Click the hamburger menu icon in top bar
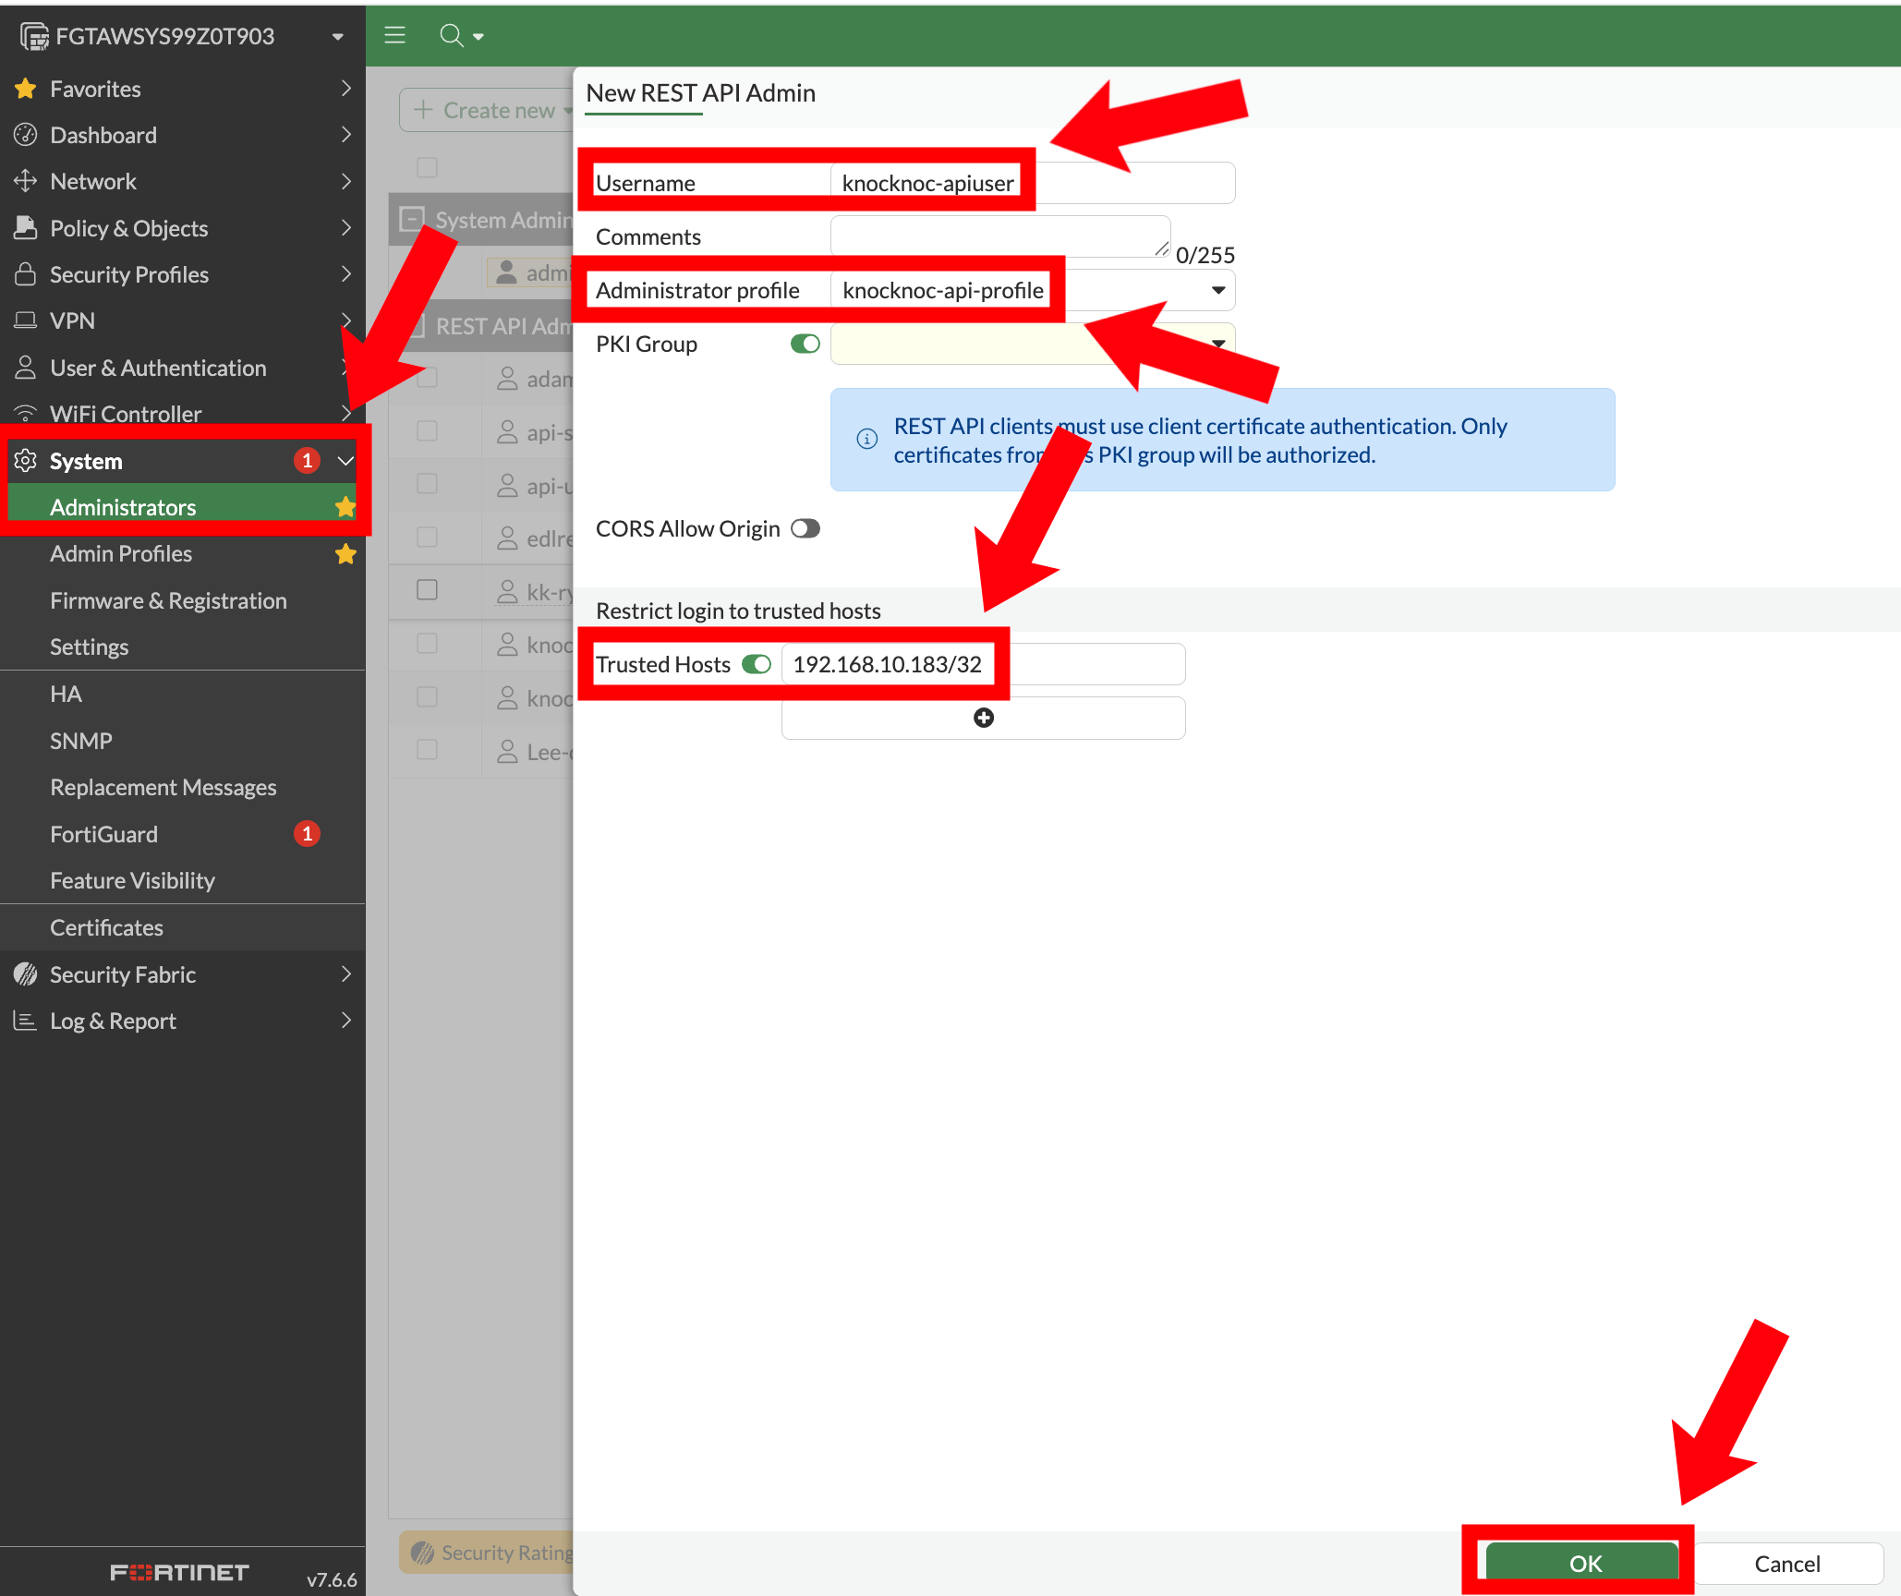 tap(395, 35)
